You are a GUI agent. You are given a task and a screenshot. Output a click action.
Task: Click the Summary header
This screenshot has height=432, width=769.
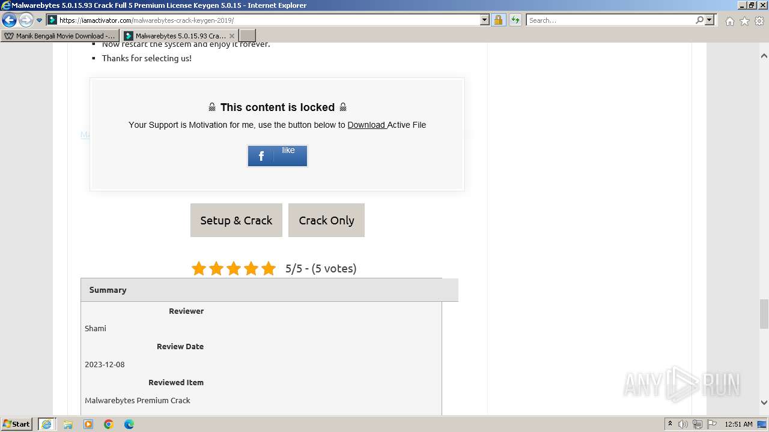click(x=269, y=290)
